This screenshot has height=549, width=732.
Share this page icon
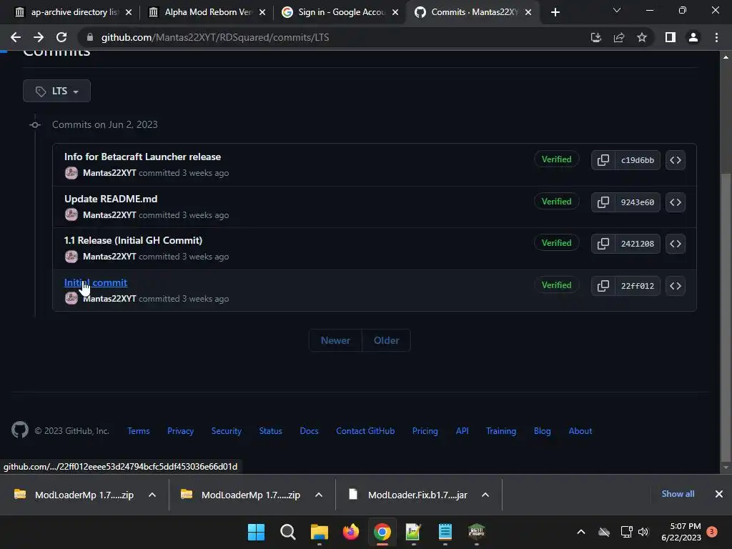[619, 37]
